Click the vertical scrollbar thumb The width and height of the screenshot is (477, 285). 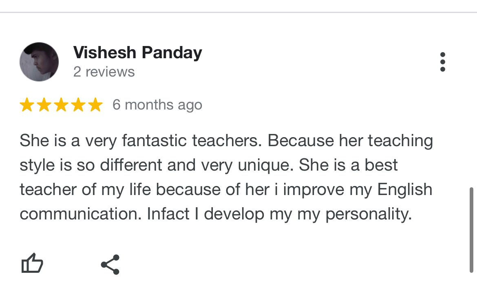tap(472, 229)
